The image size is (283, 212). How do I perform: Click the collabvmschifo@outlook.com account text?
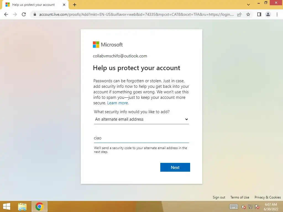click(x=120, y=56)
